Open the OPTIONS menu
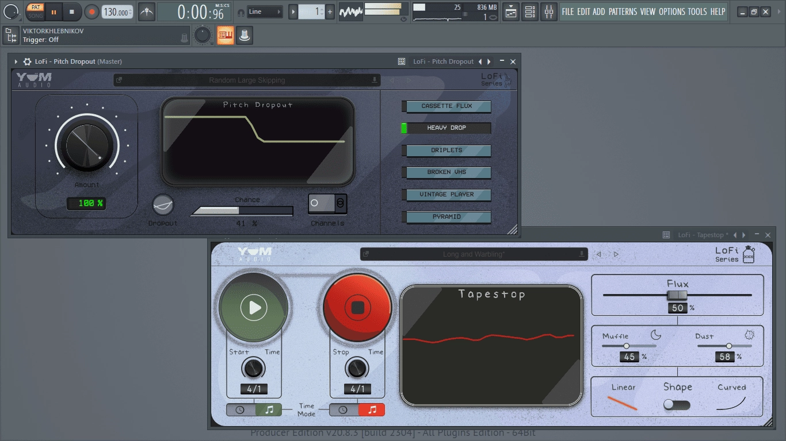This screenshot has height=441, width=786. 672,11
